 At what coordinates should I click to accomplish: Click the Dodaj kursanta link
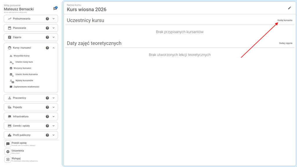tap(285, 20)
